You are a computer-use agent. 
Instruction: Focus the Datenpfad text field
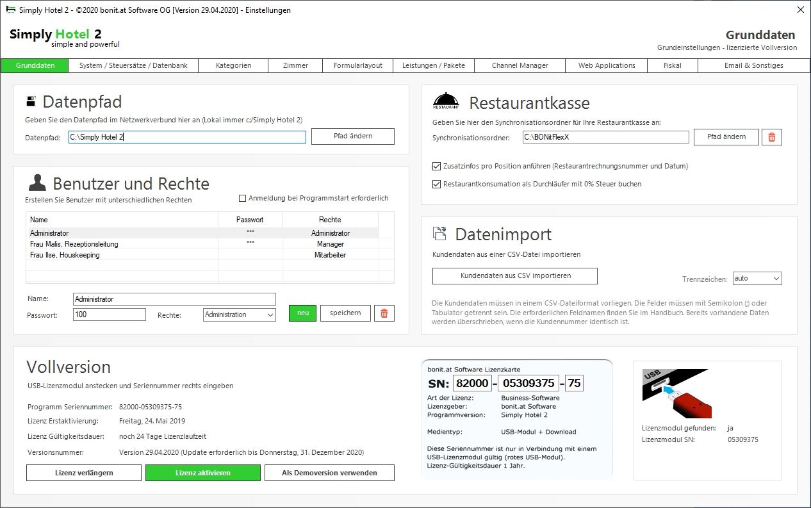click(187, 137)
